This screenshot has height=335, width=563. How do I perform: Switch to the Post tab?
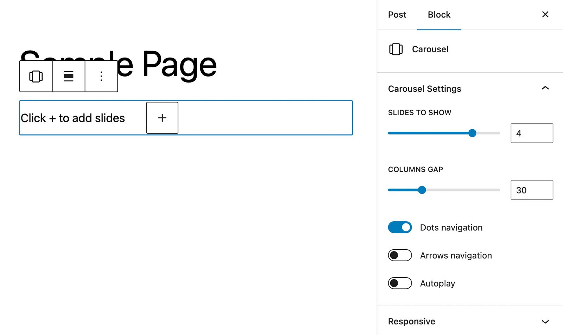click(x=397, y=15)
